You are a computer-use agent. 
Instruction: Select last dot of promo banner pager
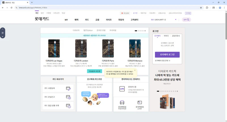pyautogui.click(x=175, y=91)
